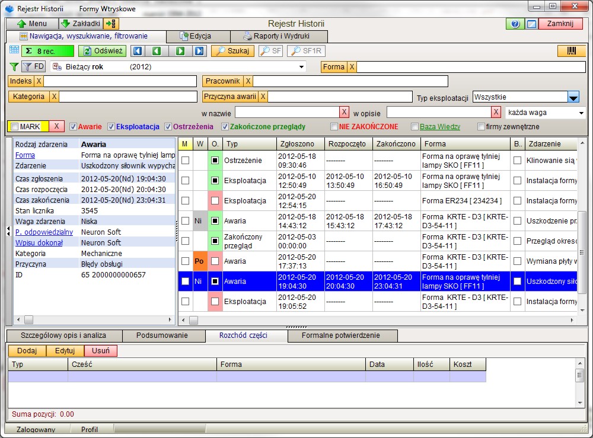
Task: Enable NIE ZAKOŃCZONE checkbox
Action: [334, 127]
